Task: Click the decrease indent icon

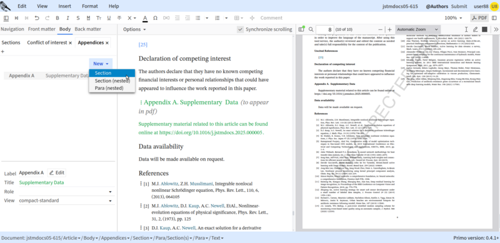Action: point(177,18)
